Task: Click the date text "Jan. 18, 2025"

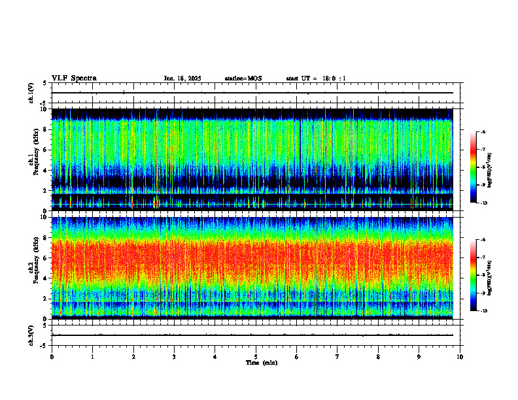Action: click(x=182, y=78)
